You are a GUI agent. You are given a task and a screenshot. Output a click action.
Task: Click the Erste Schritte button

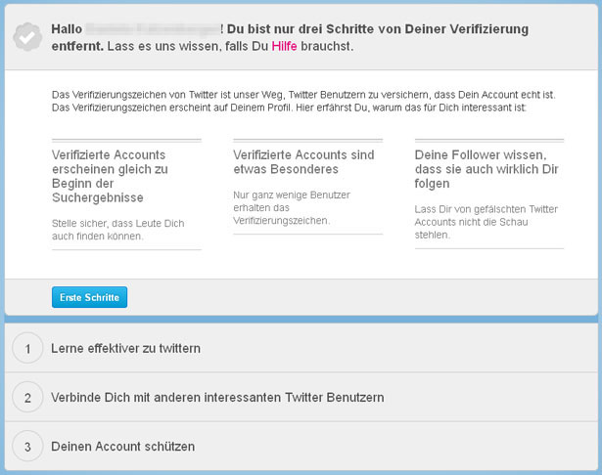(x=89, y=297)
